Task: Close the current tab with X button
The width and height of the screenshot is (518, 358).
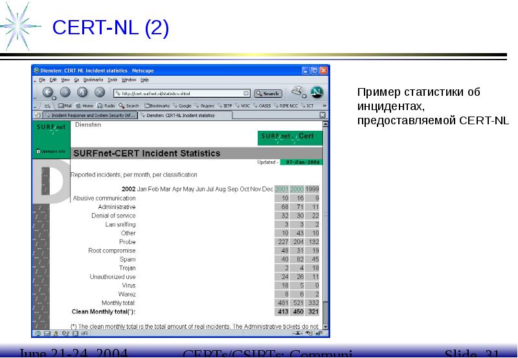Action: (322, 115)
